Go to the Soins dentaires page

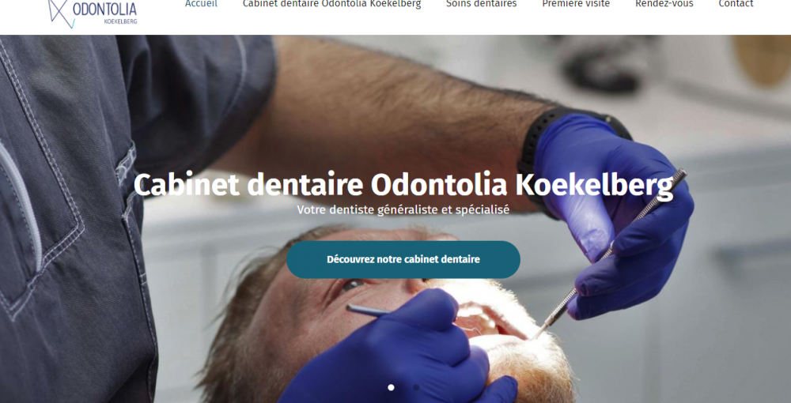click(481, 4)
